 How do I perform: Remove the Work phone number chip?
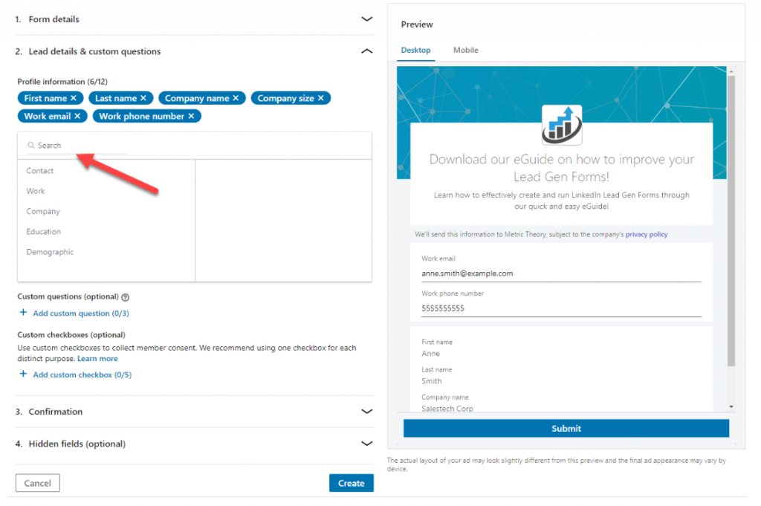pos(192,115)
